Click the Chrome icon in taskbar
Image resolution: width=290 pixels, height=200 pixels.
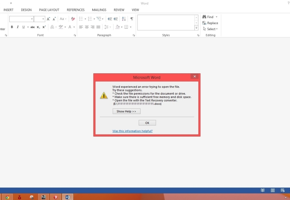7,197
